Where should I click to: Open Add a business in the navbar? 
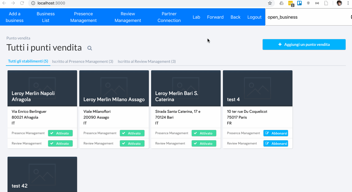(x=14, y=17)
